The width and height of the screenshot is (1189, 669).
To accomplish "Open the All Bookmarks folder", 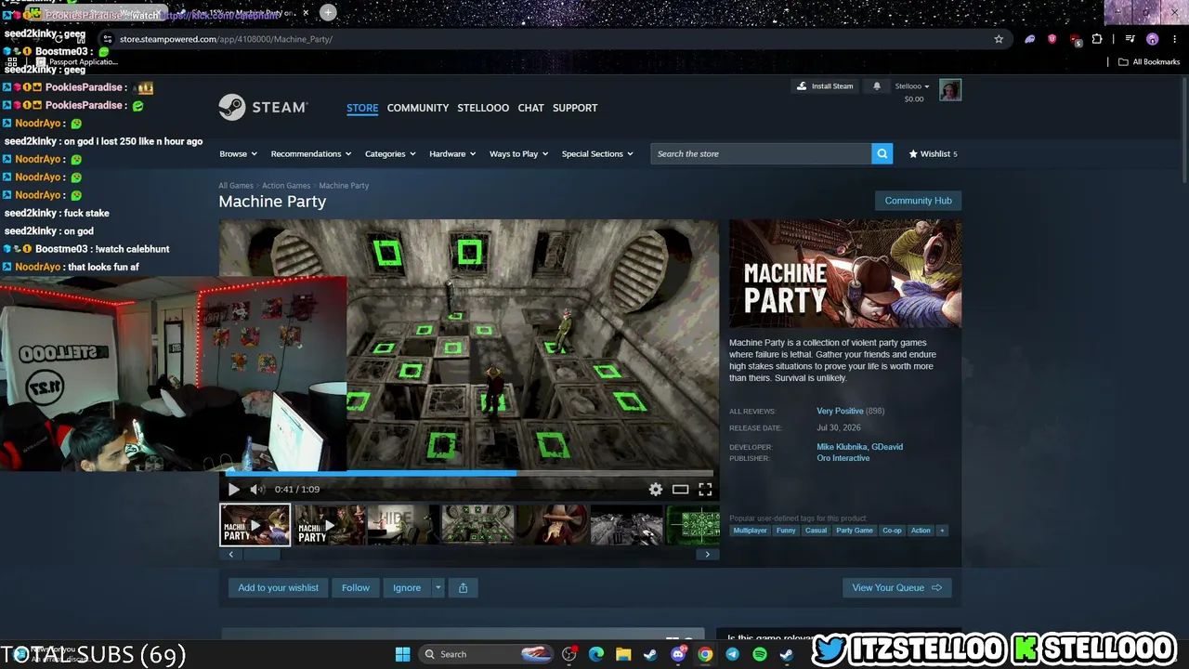I will coord(1149,62).
